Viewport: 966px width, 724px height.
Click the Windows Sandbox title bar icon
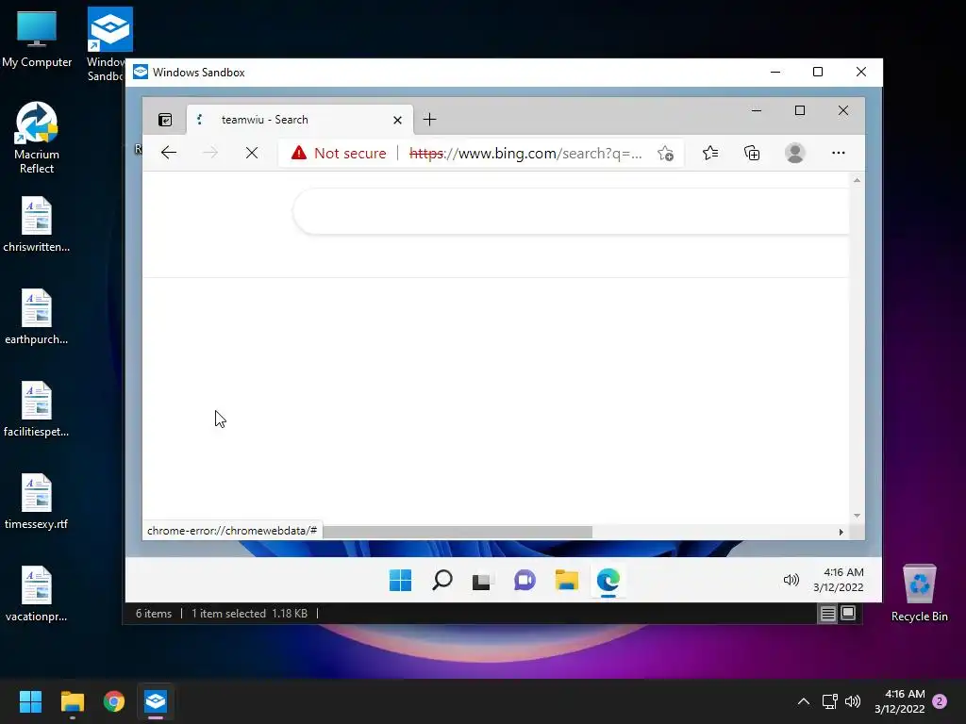click(141, 72)
